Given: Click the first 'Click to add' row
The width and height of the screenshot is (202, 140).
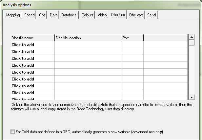Looking at the screenshot, I should point(23,45).
